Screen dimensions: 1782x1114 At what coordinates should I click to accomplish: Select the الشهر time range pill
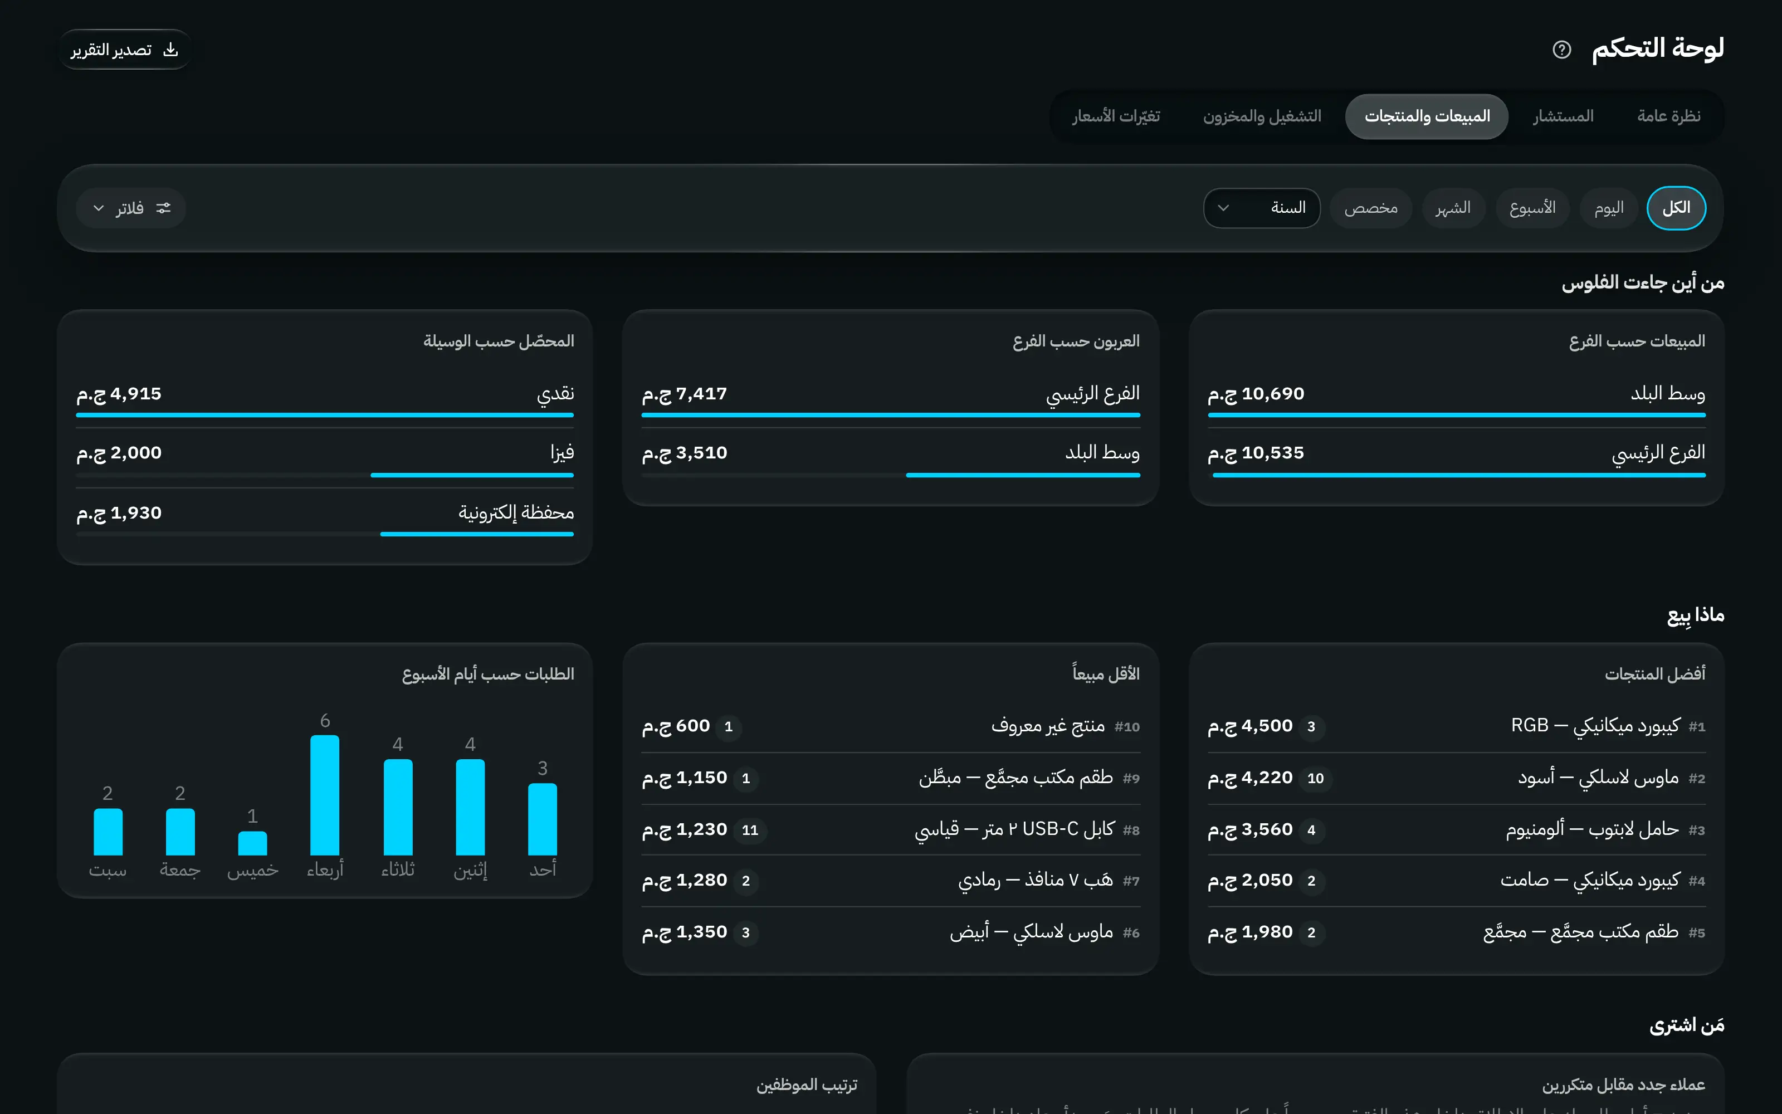[x=1453, y=208]
